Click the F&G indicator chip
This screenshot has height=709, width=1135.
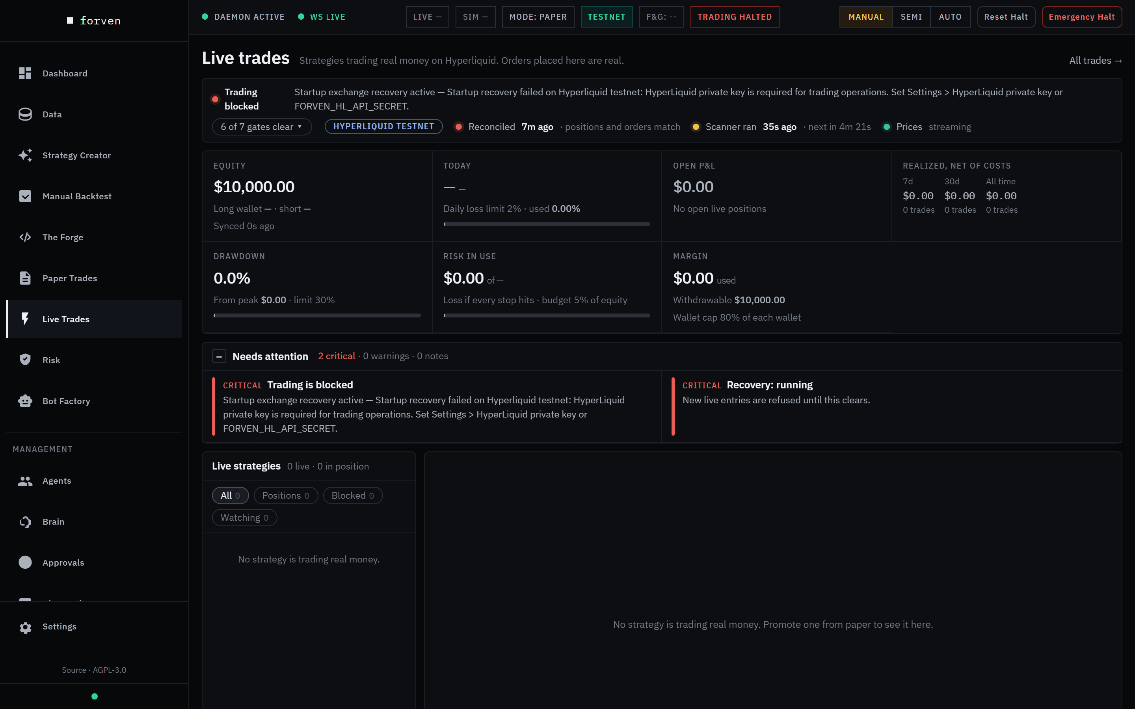pyautogui.click(x=661, y=17)
